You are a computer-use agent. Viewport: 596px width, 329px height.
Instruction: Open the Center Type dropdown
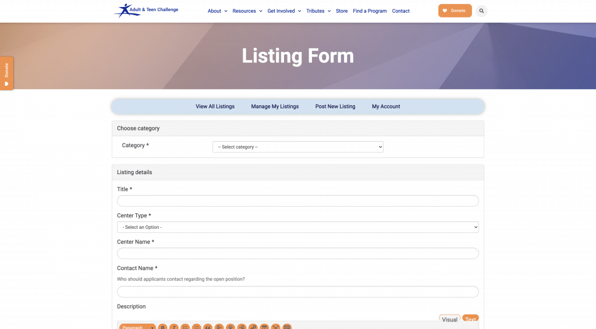pos(297,227)
